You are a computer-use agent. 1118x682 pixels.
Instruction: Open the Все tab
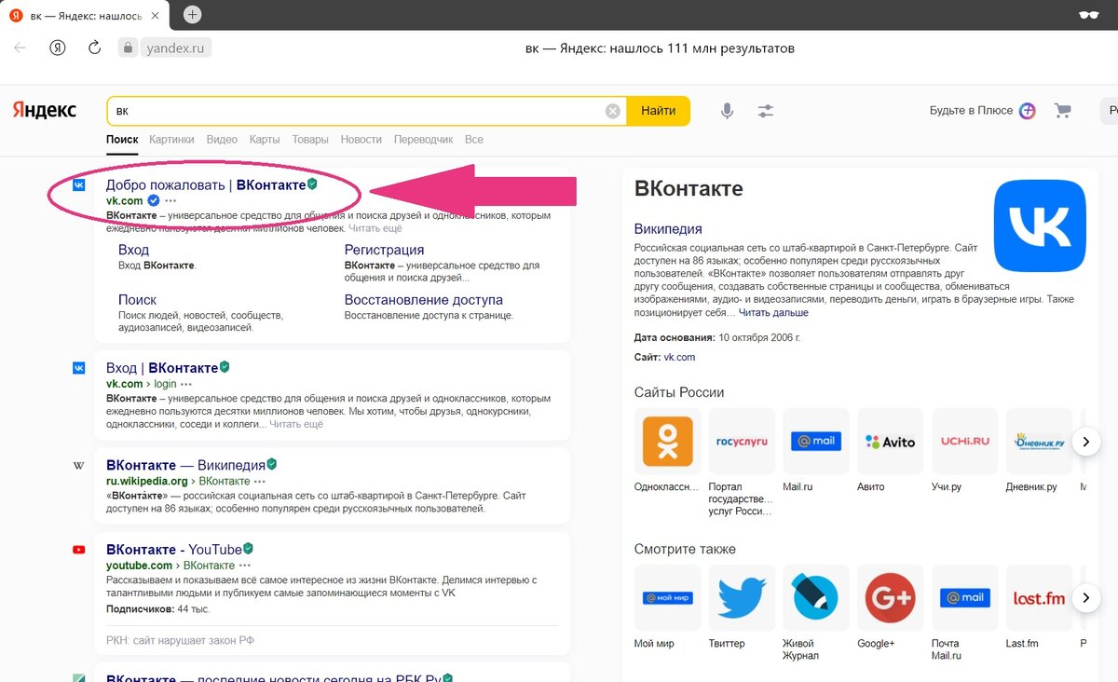click(x=474, y=140)
